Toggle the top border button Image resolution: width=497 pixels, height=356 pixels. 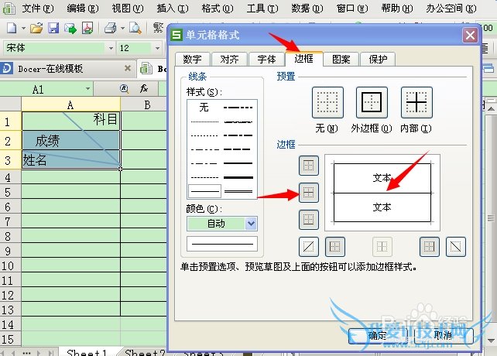click(x=309, y=166)
